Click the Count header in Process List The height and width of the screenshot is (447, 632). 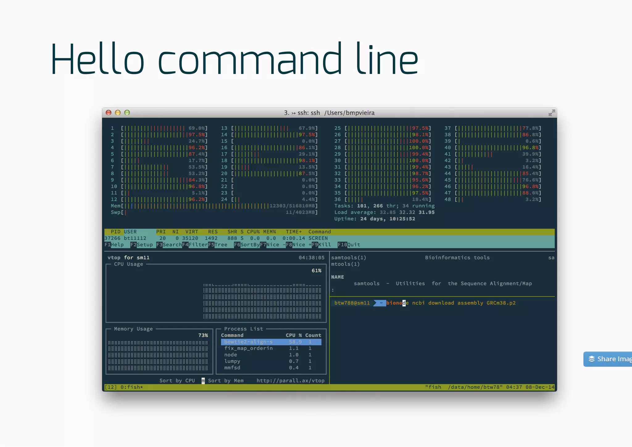[x=313, y=335]
